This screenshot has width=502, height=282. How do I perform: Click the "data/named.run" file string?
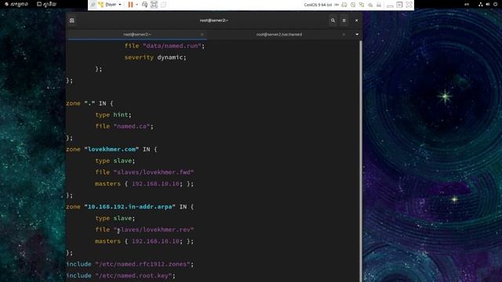pyautogui.click(x=172, y=46)
